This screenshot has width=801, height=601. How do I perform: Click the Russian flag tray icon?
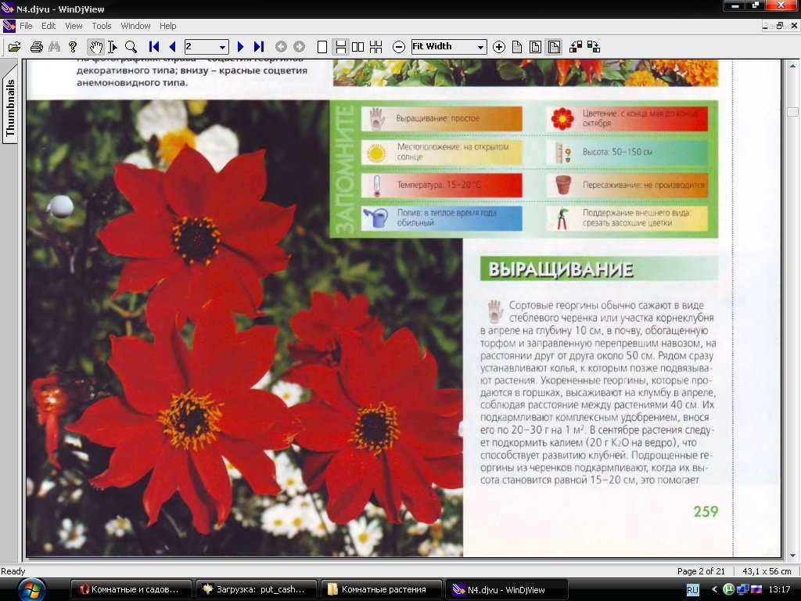tap(756, 589)
